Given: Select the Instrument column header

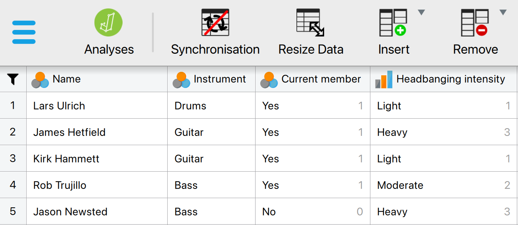Looking at the screenshot, I should pyautogui.click(x=211, y=79).
